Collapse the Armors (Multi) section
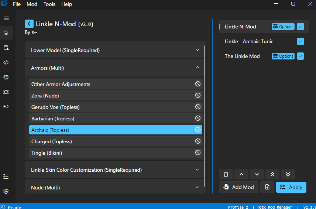 (116, 68)
